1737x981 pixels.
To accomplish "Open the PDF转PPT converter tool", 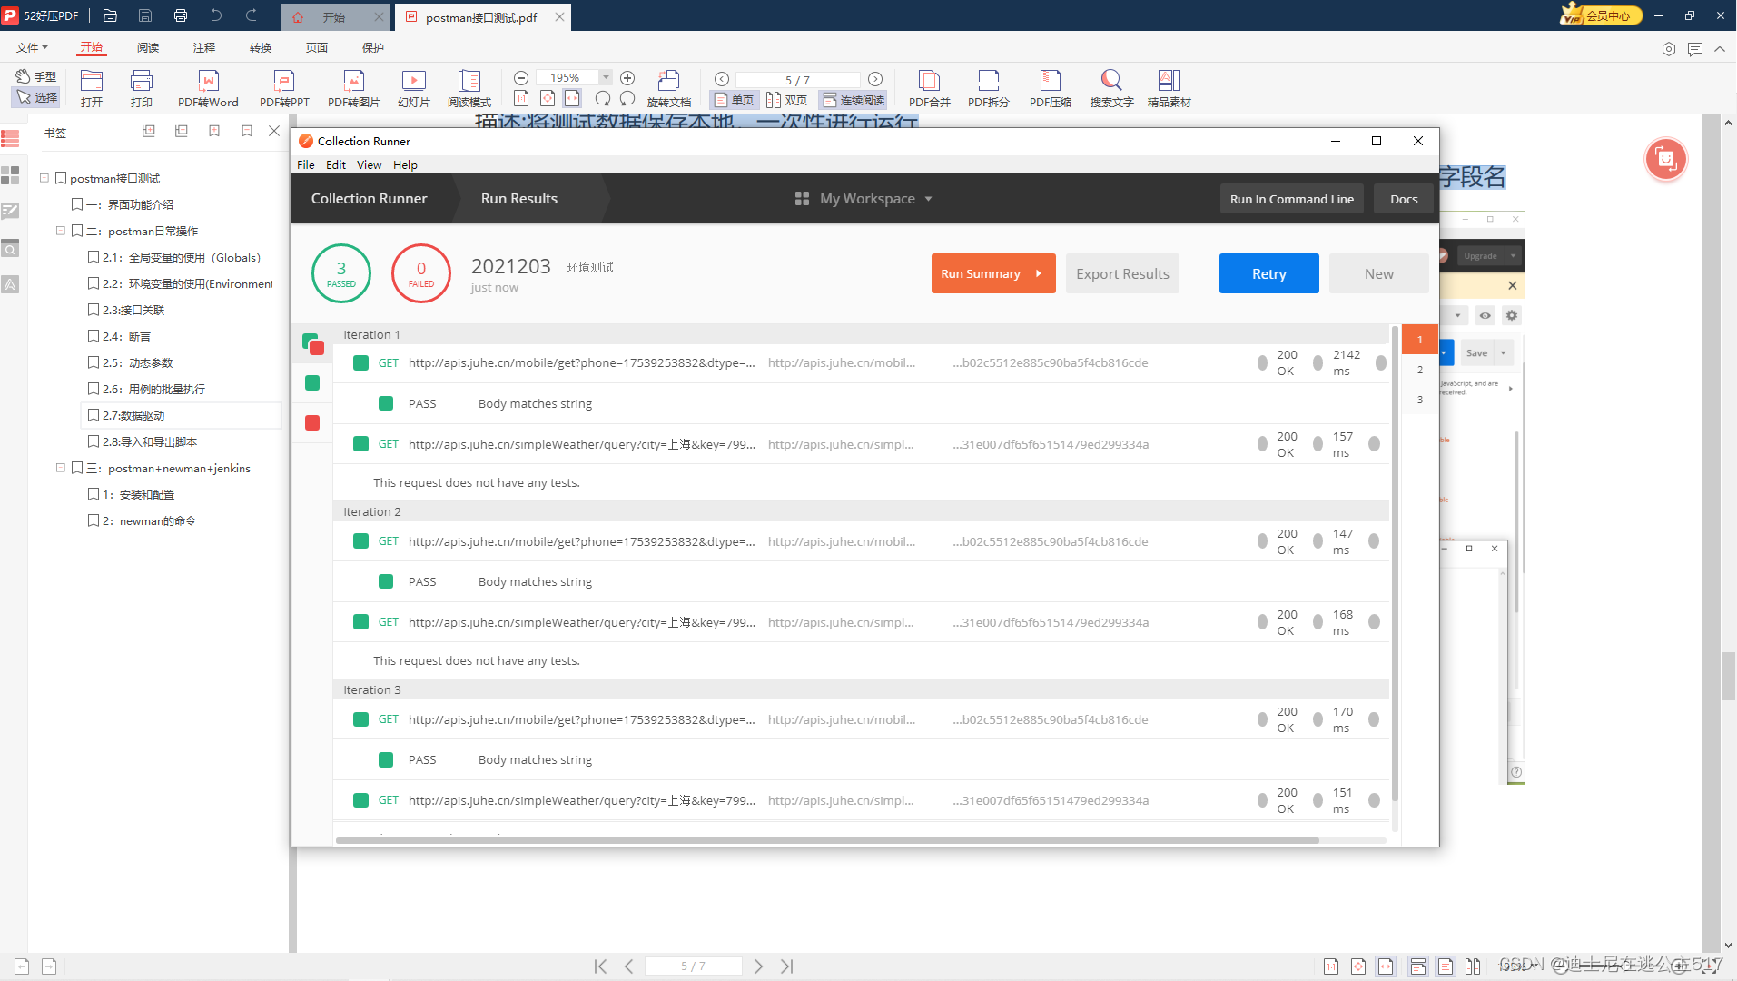I will point(284,88).
